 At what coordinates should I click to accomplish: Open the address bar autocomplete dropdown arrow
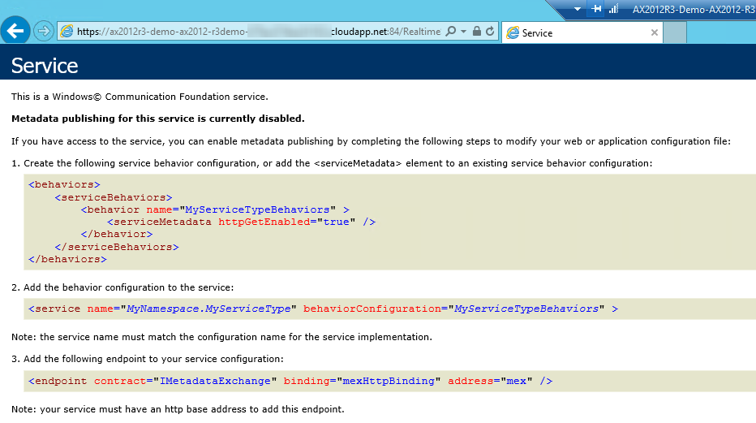463,32
